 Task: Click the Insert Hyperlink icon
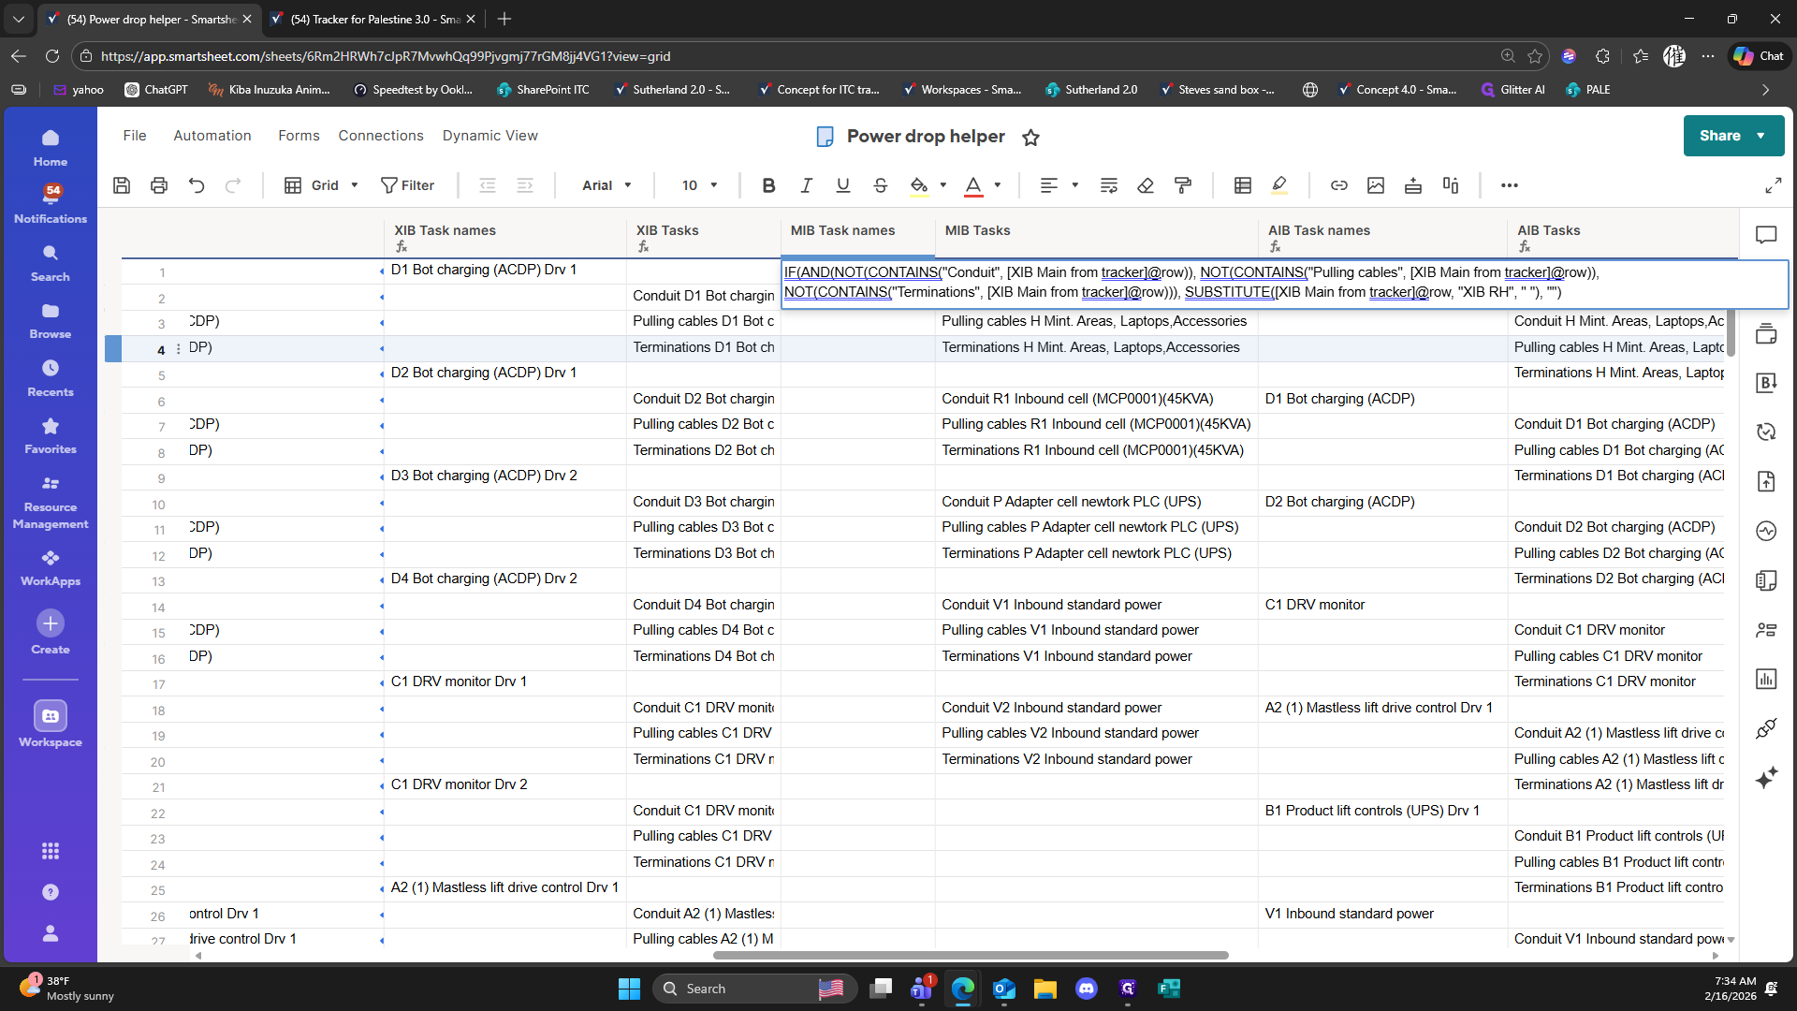click(1338, 185)
